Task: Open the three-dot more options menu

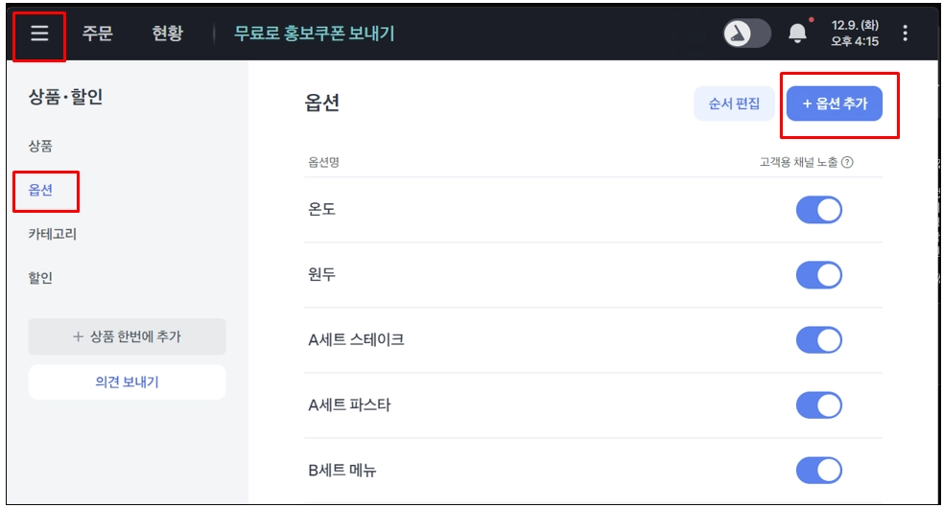Action: 906,33
